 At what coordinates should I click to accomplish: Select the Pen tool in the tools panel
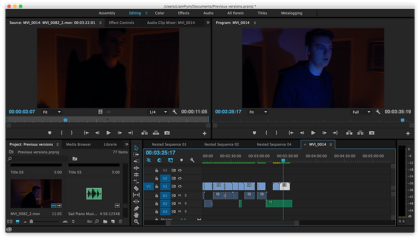tap(136, 208)
